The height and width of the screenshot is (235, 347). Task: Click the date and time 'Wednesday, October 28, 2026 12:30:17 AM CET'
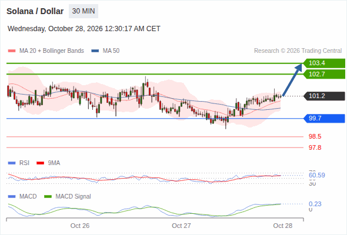pyautogui.click(x=84, y=29)
